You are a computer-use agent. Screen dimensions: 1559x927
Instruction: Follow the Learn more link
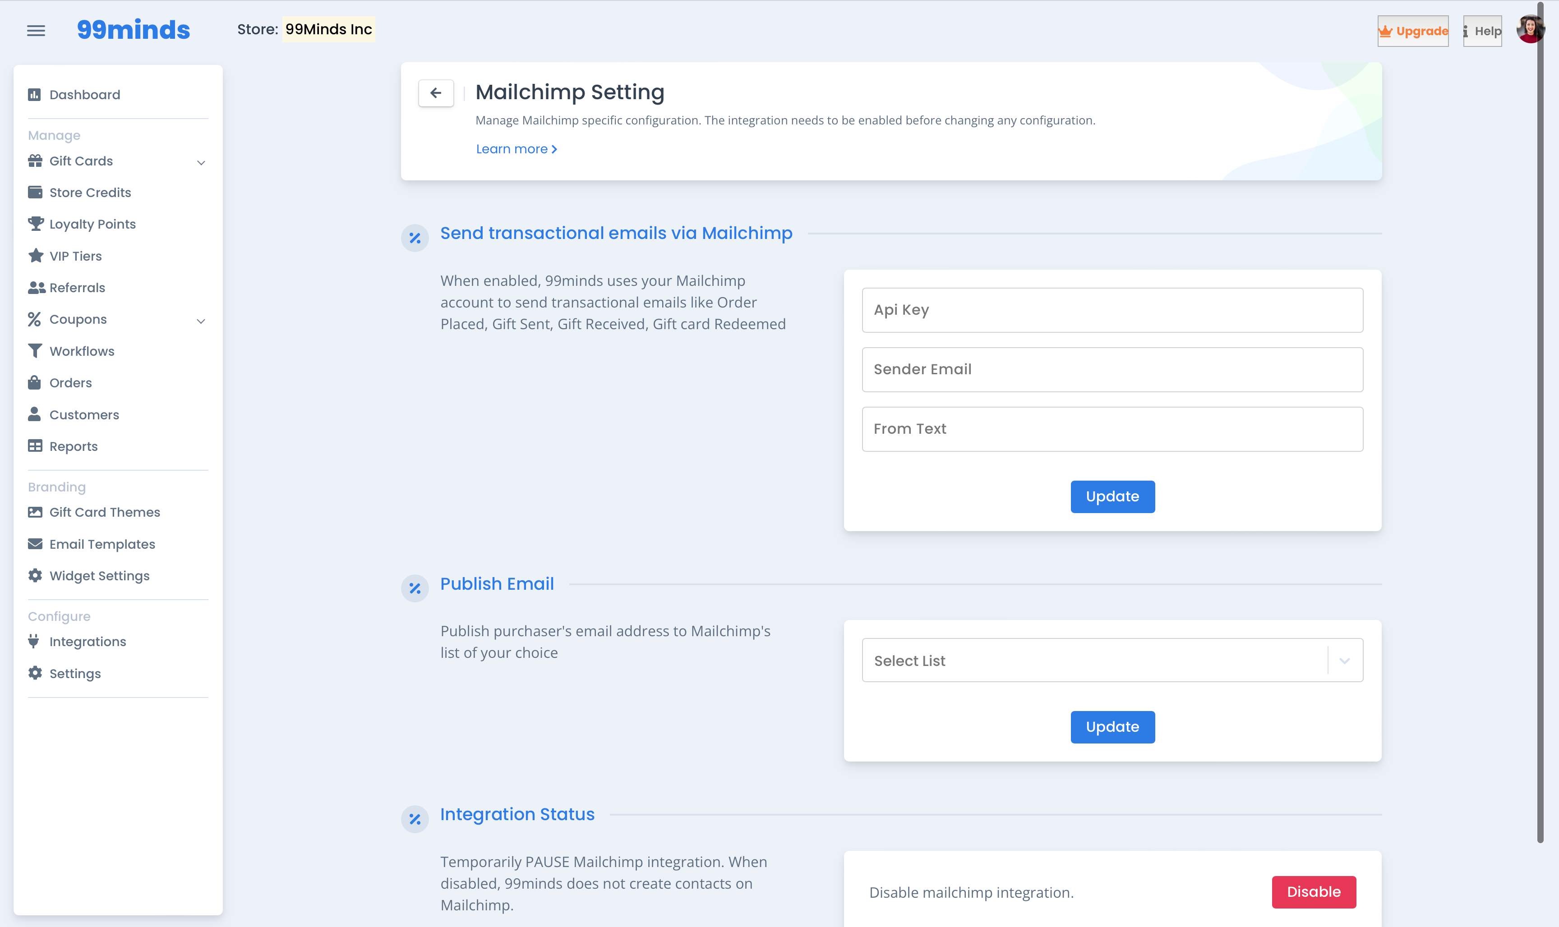coord(517,149)
